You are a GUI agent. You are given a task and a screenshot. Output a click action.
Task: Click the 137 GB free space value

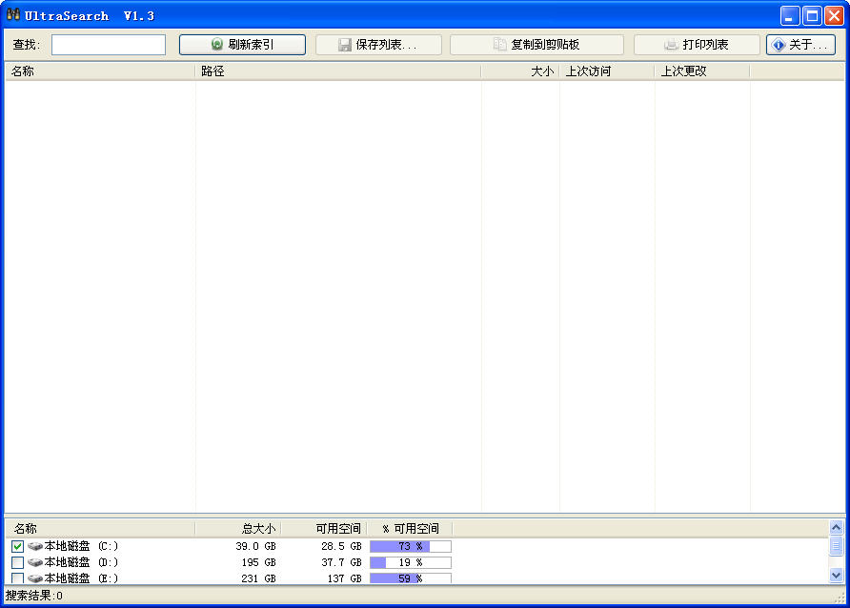[345, 578]
